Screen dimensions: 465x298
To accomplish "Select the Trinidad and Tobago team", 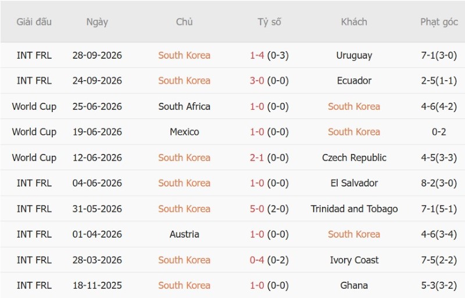I will point(354,209).
